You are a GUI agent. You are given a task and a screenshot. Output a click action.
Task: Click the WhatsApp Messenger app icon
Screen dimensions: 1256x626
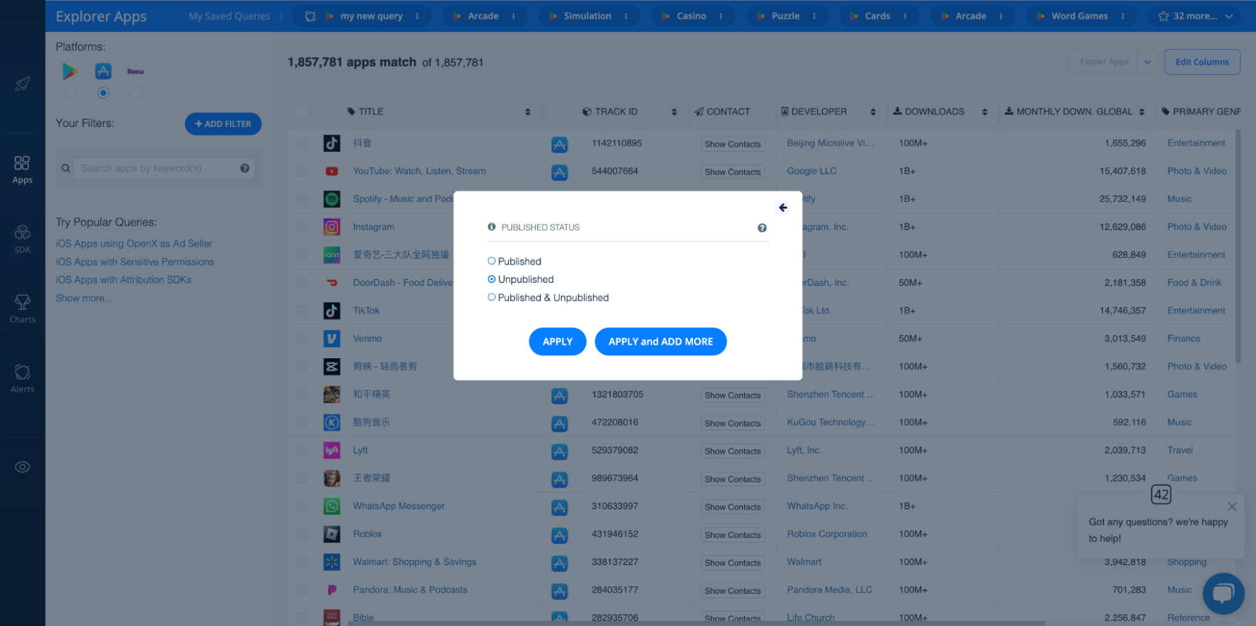click(x=332, y=506)
